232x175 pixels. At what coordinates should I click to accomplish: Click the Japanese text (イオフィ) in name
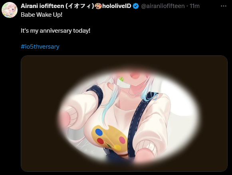click(x=80, y=6)
